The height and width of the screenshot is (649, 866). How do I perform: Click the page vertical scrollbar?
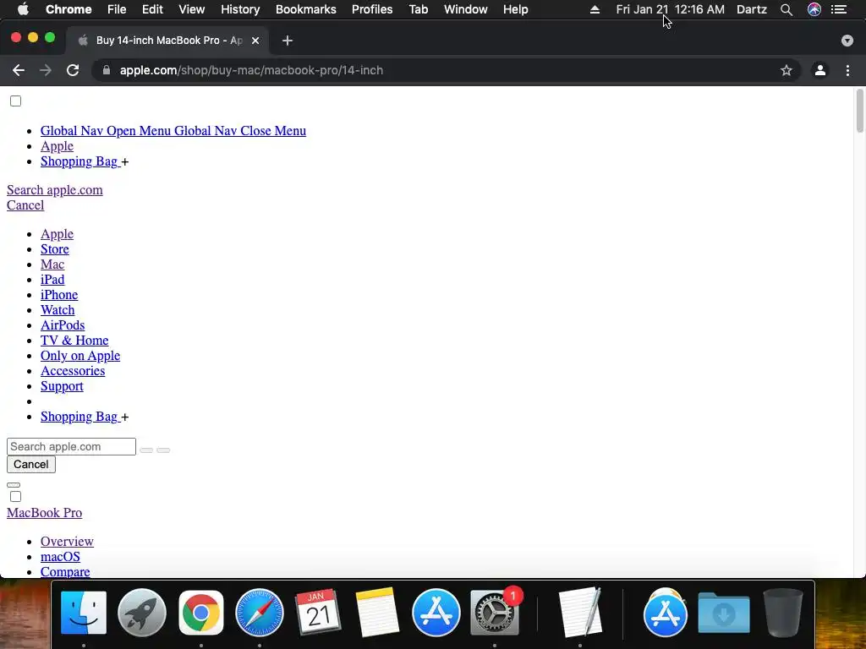pyautogui.click(x=859, y=111)
